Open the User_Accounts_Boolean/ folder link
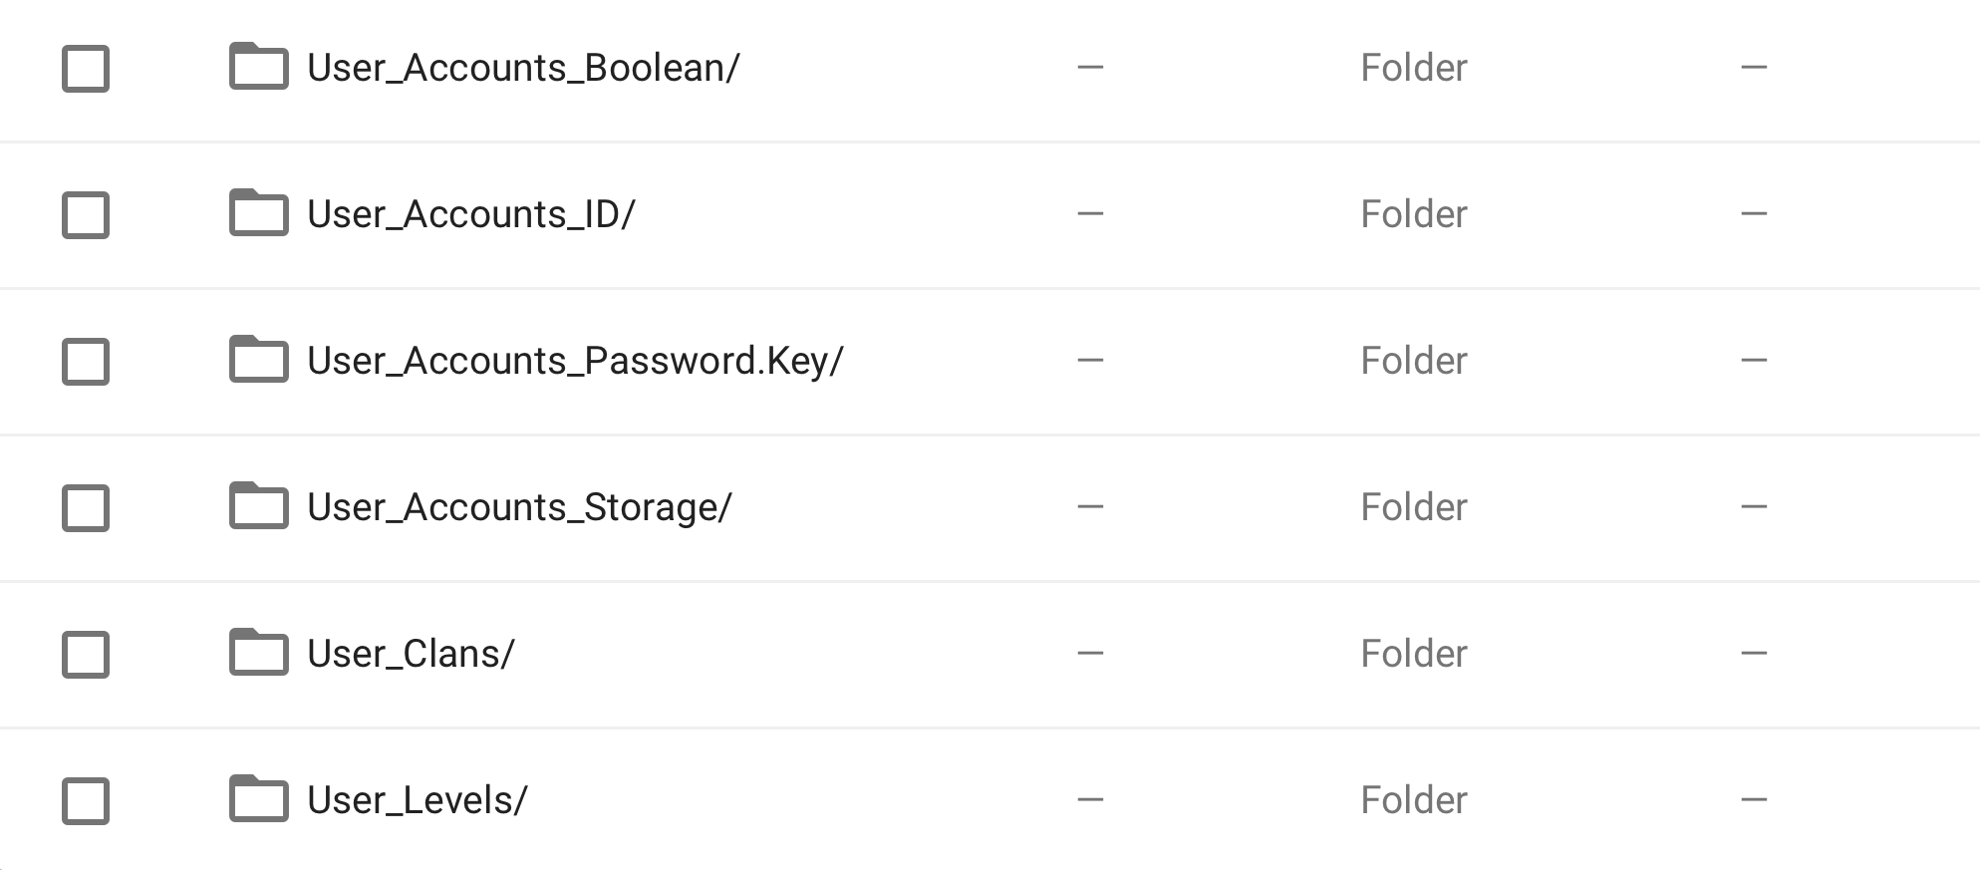 (523, 68)
